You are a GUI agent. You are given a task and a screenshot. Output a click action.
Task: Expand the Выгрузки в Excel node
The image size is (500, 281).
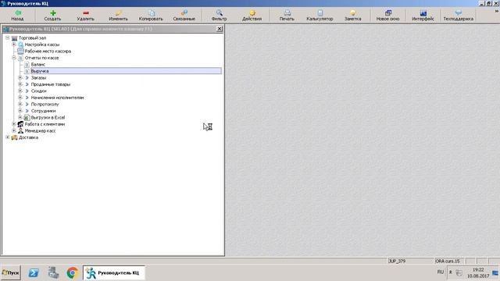point(20,117)
